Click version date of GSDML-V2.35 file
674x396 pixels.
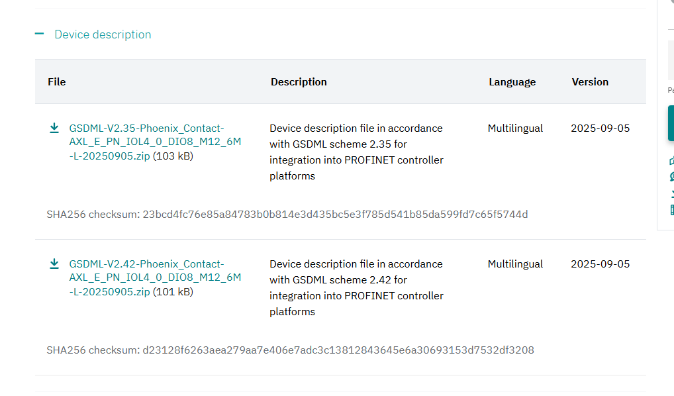(600, 128)
